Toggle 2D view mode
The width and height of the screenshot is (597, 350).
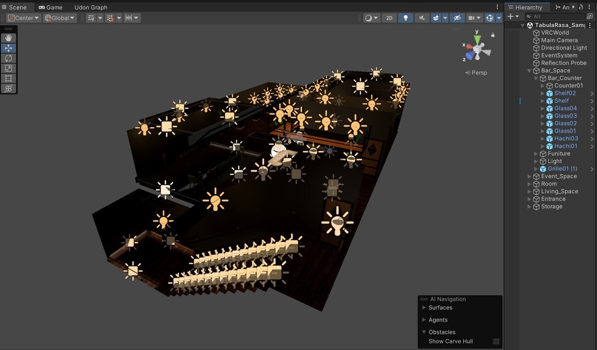389,18
